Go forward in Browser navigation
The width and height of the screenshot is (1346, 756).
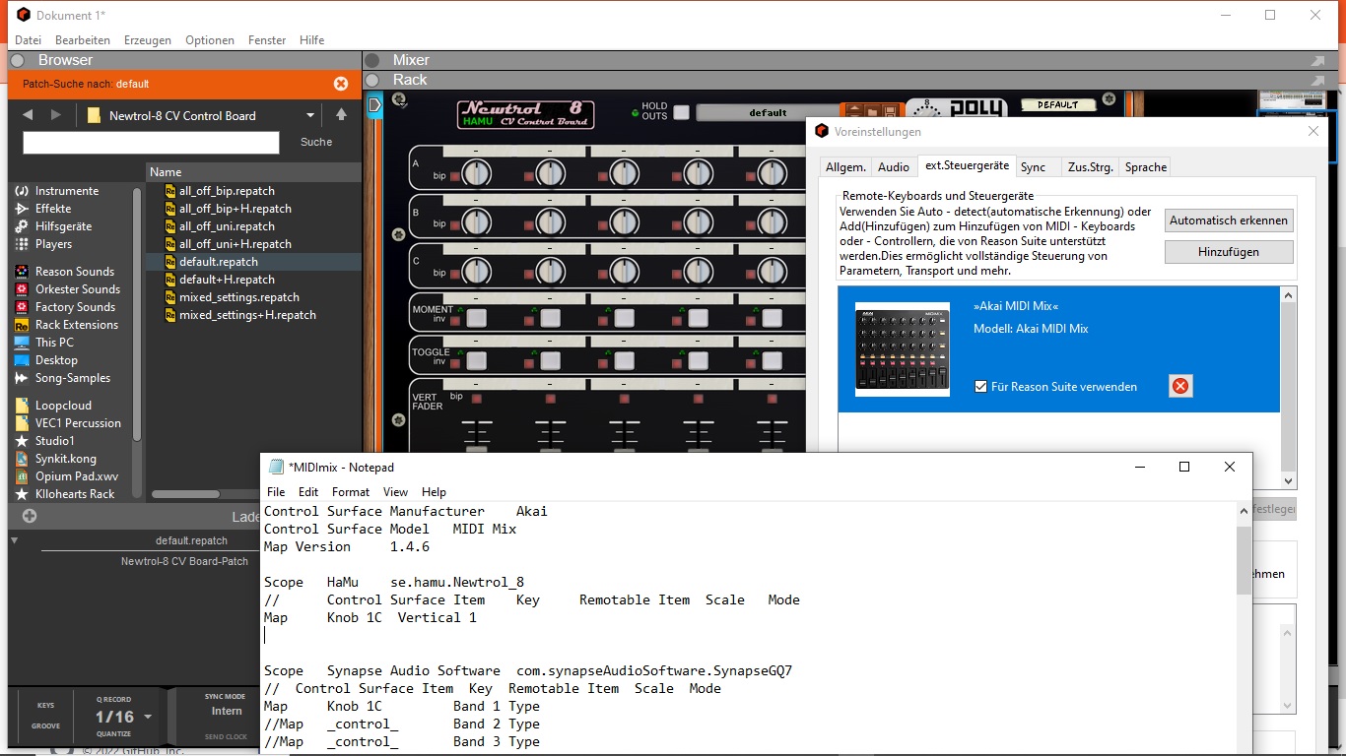(56, 115)
